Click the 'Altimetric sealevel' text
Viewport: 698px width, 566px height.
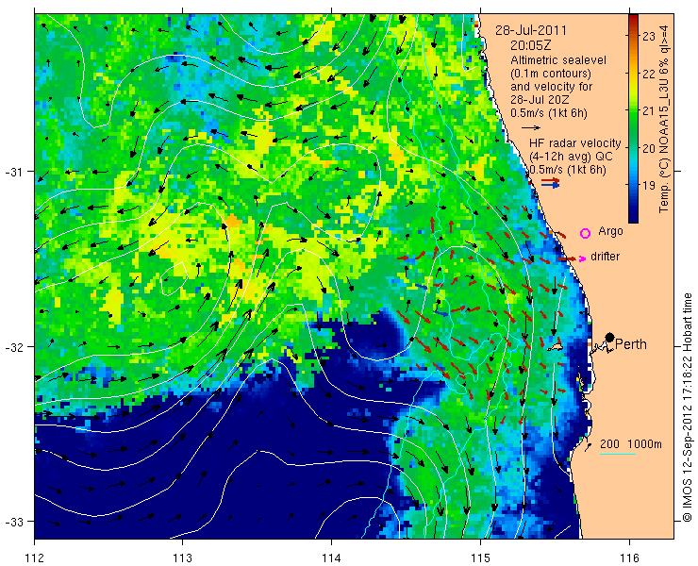click(x=558, y=60)
